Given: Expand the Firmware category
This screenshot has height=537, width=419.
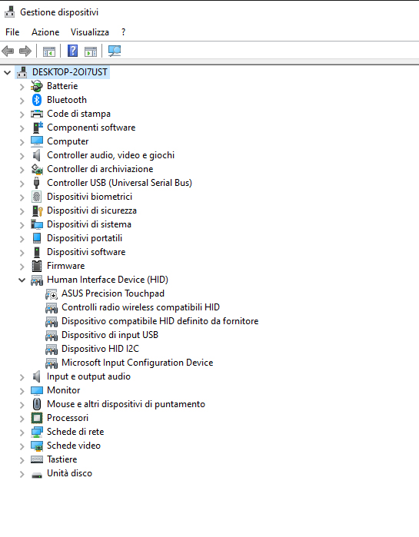Looking at the screenshot, I should coord(22,267).
